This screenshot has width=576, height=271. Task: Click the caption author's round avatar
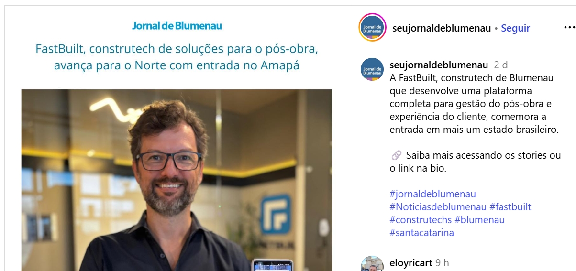pyautogui.click(x=372, y=69)
